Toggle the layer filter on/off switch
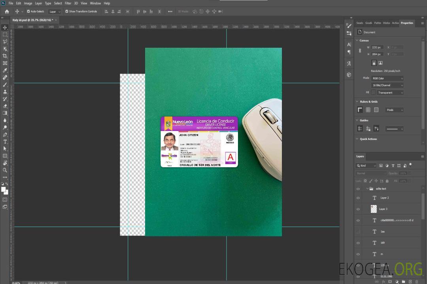The height and width of the screenshot is (284, 427). click(x=410, y=165)
